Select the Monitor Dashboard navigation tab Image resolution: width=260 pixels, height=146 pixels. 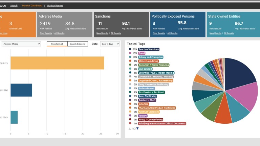[x=32, y=6]
